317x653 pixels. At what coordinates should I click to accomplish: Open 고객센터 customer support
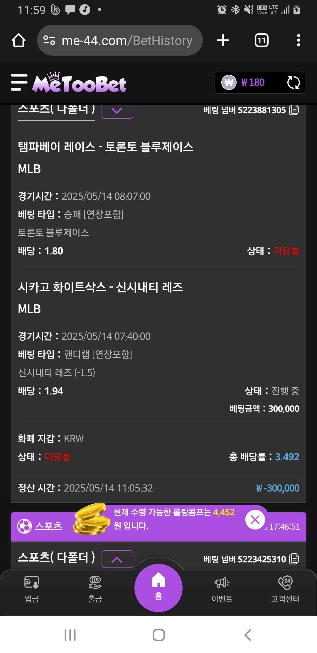(x=285, y=589)
